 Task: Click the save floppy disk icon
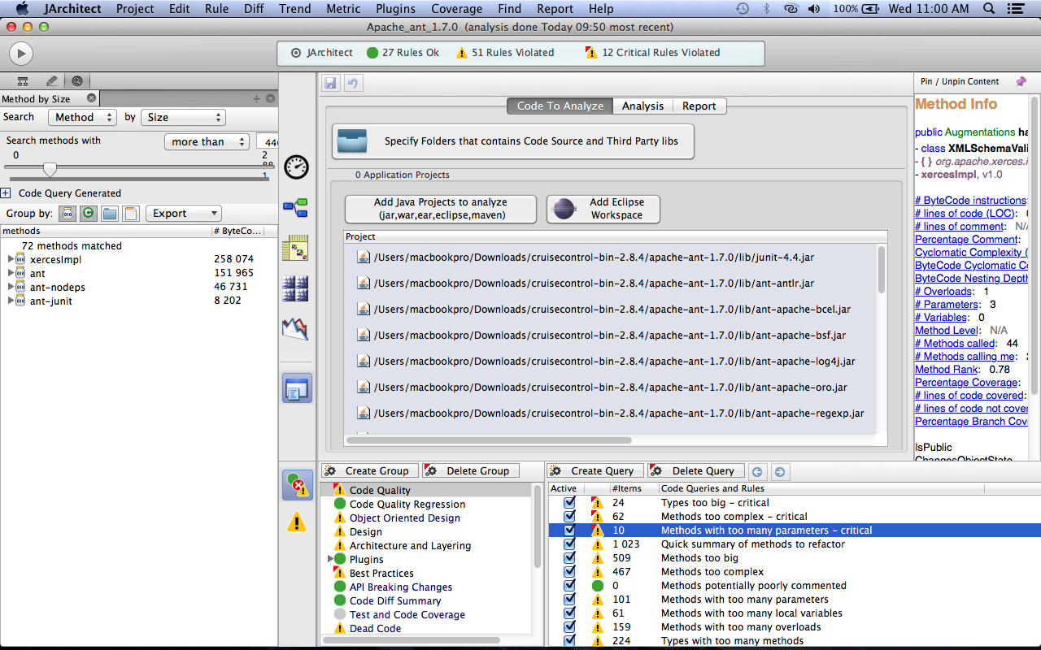(331, 83)
